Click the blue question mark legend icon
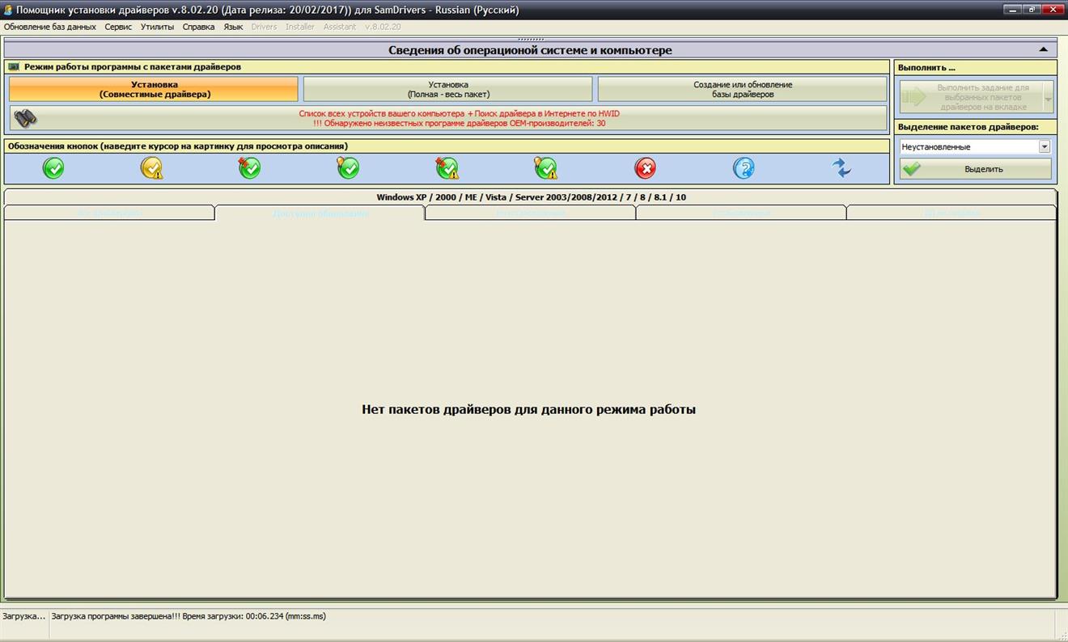The image size is (1068, 642). (744, 168)
